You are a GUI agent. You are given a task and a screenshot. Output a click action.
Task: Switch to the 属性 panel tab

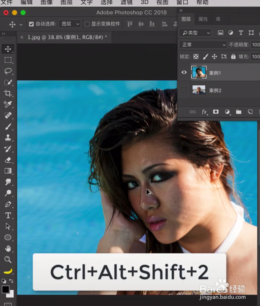[x=203, y=19]
